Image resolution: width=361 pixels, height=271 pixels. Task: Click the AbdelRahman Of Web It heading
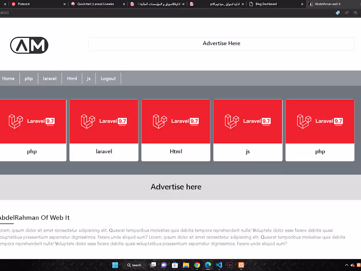(x=34, y=217)
